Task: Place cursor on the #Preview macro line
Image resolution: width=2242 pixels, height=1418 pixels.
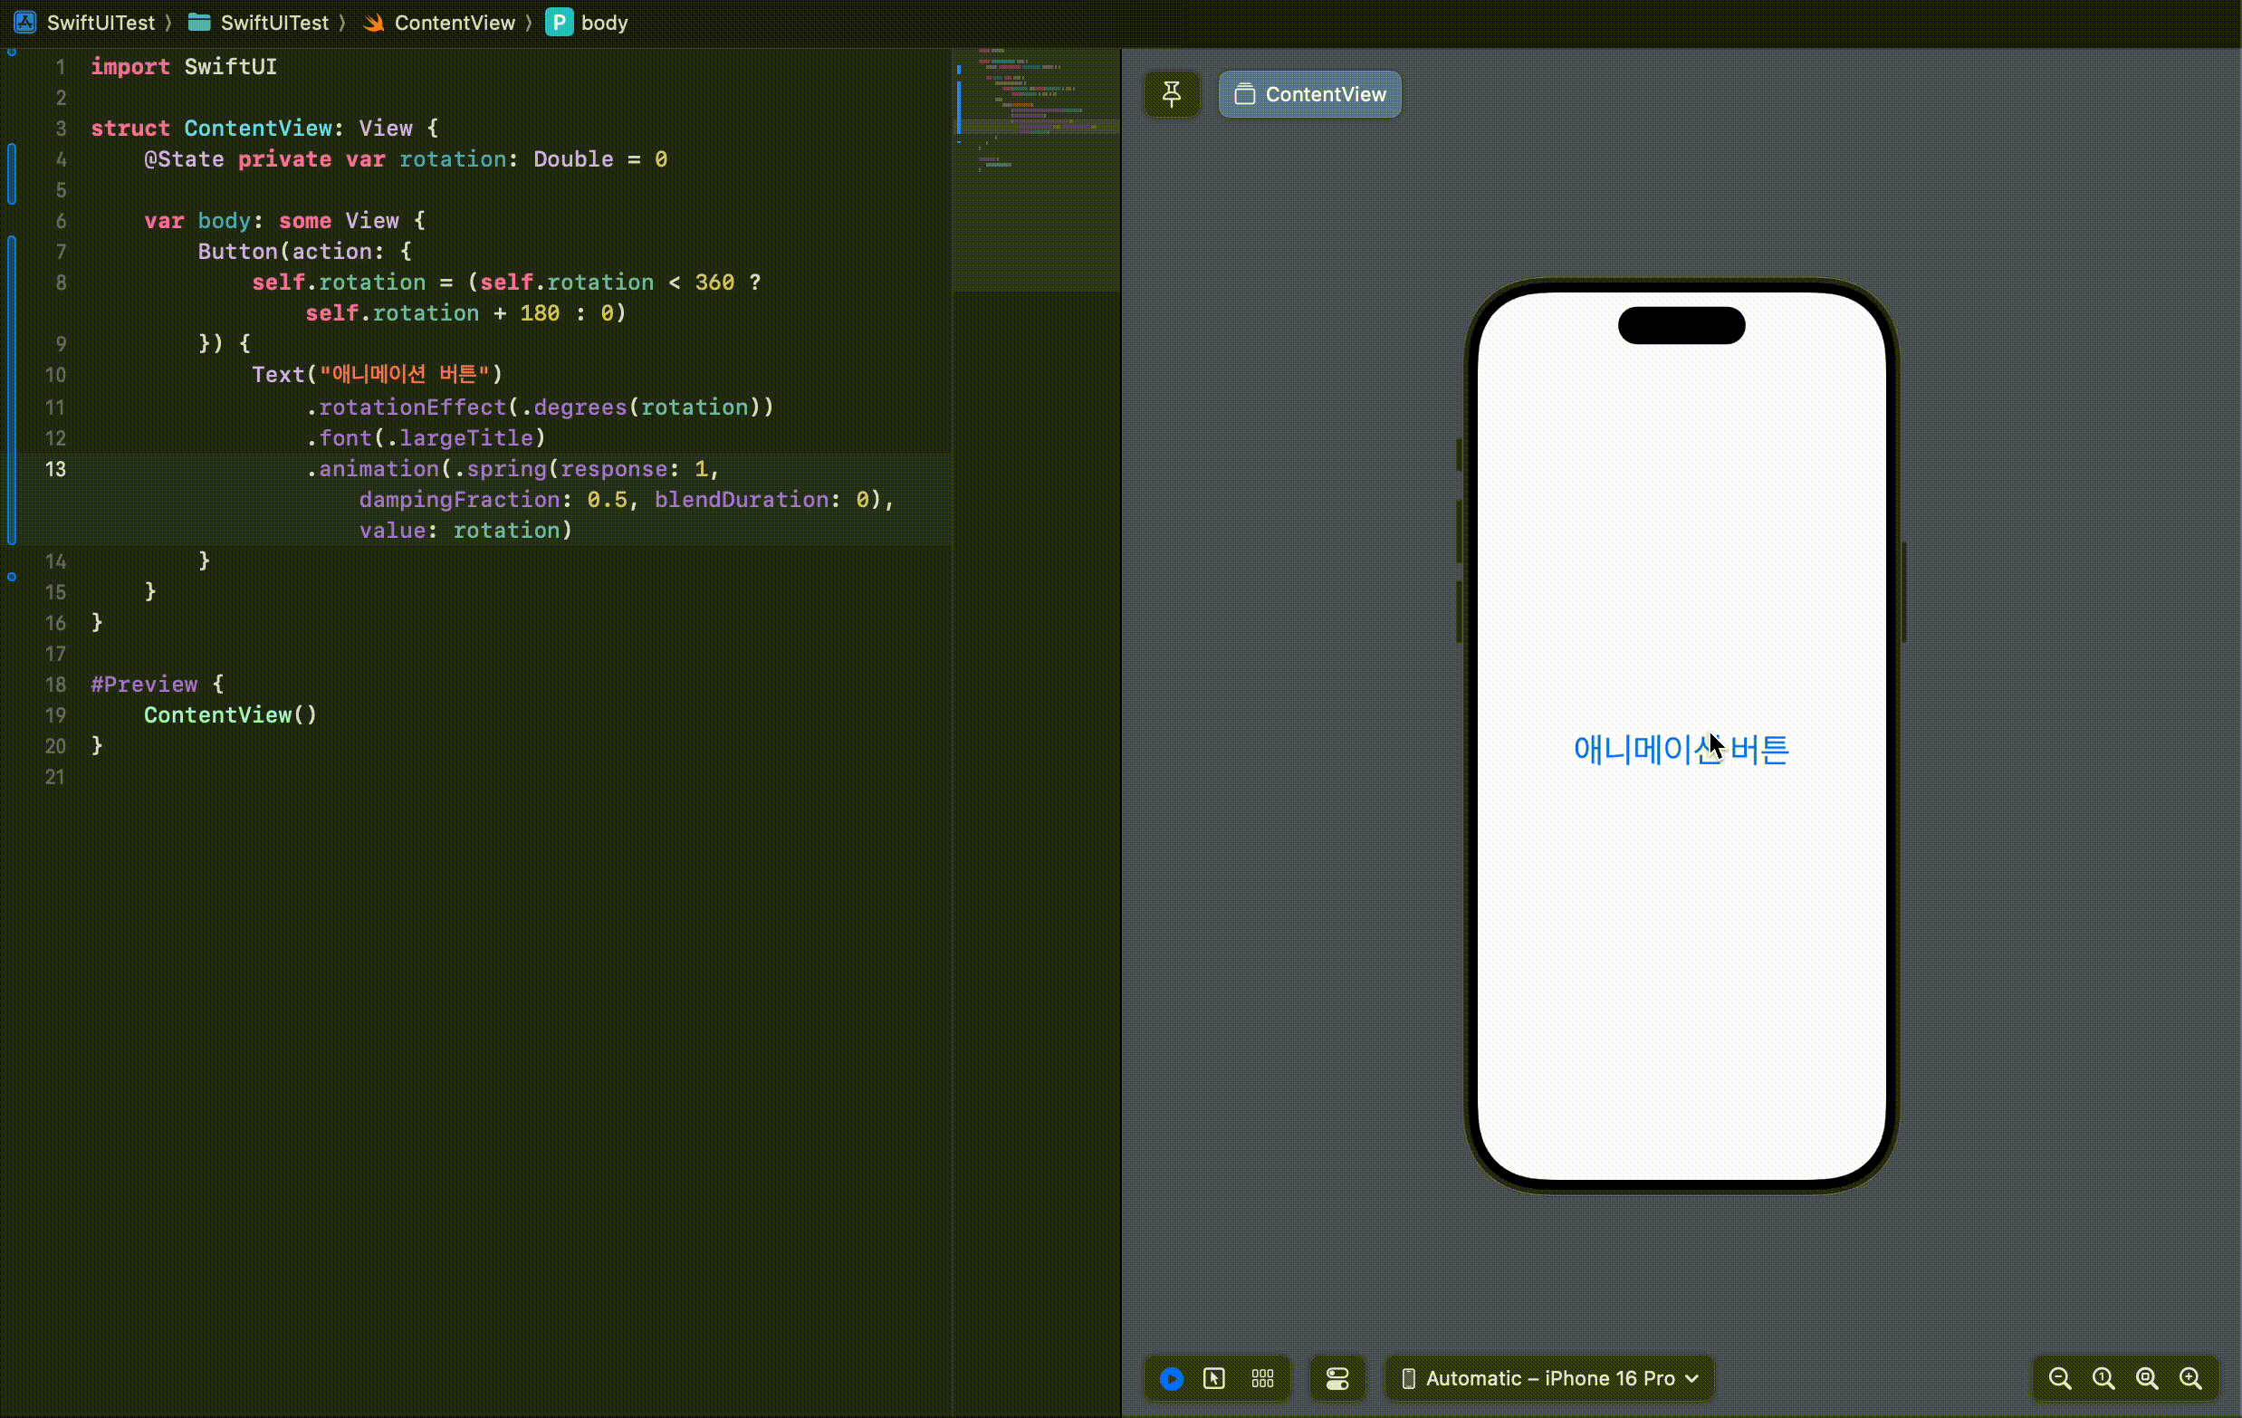Action: (144, 685)
